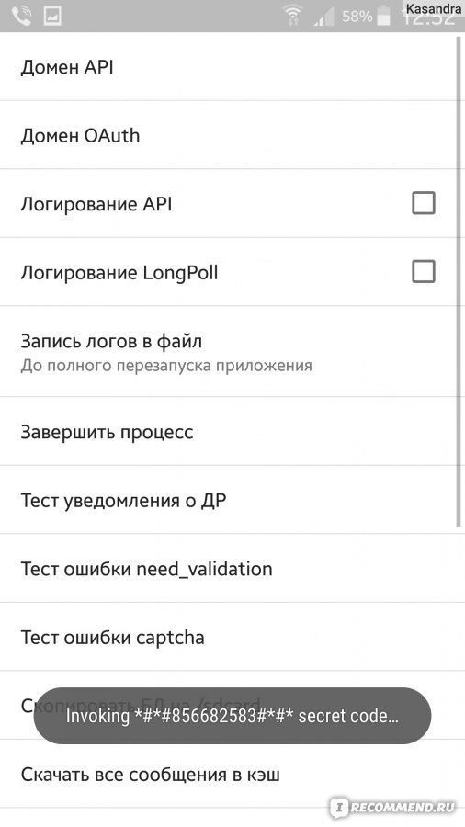Image resolution: width=465 pixels, height=827 pixels.
Task: Tap the Wi-Fi signal icon
Action: tap(292, 16)
